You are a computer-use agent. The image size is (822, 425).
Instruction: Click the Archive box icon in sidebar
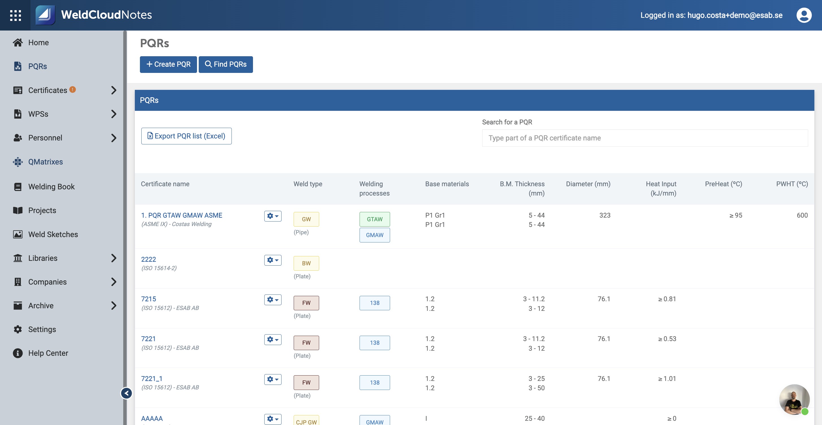click(18, 305)
